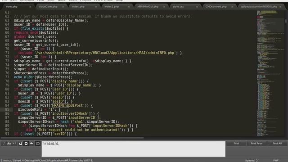The height and width of the screenshot is (162, 288).
Task: Toggle wrap around search option
Action: [x=26, y=144]
